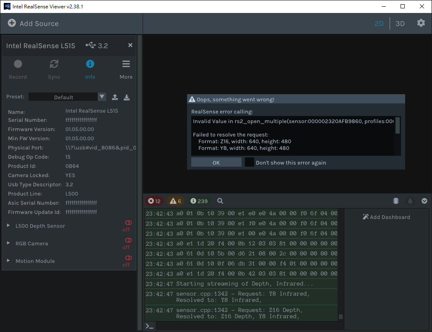Open the settings gear in the top bar
The width and height of the screenshot is (432, 332).
click(421, 23)
